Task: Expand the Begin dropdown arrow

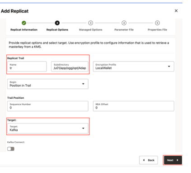Action: 83,84
